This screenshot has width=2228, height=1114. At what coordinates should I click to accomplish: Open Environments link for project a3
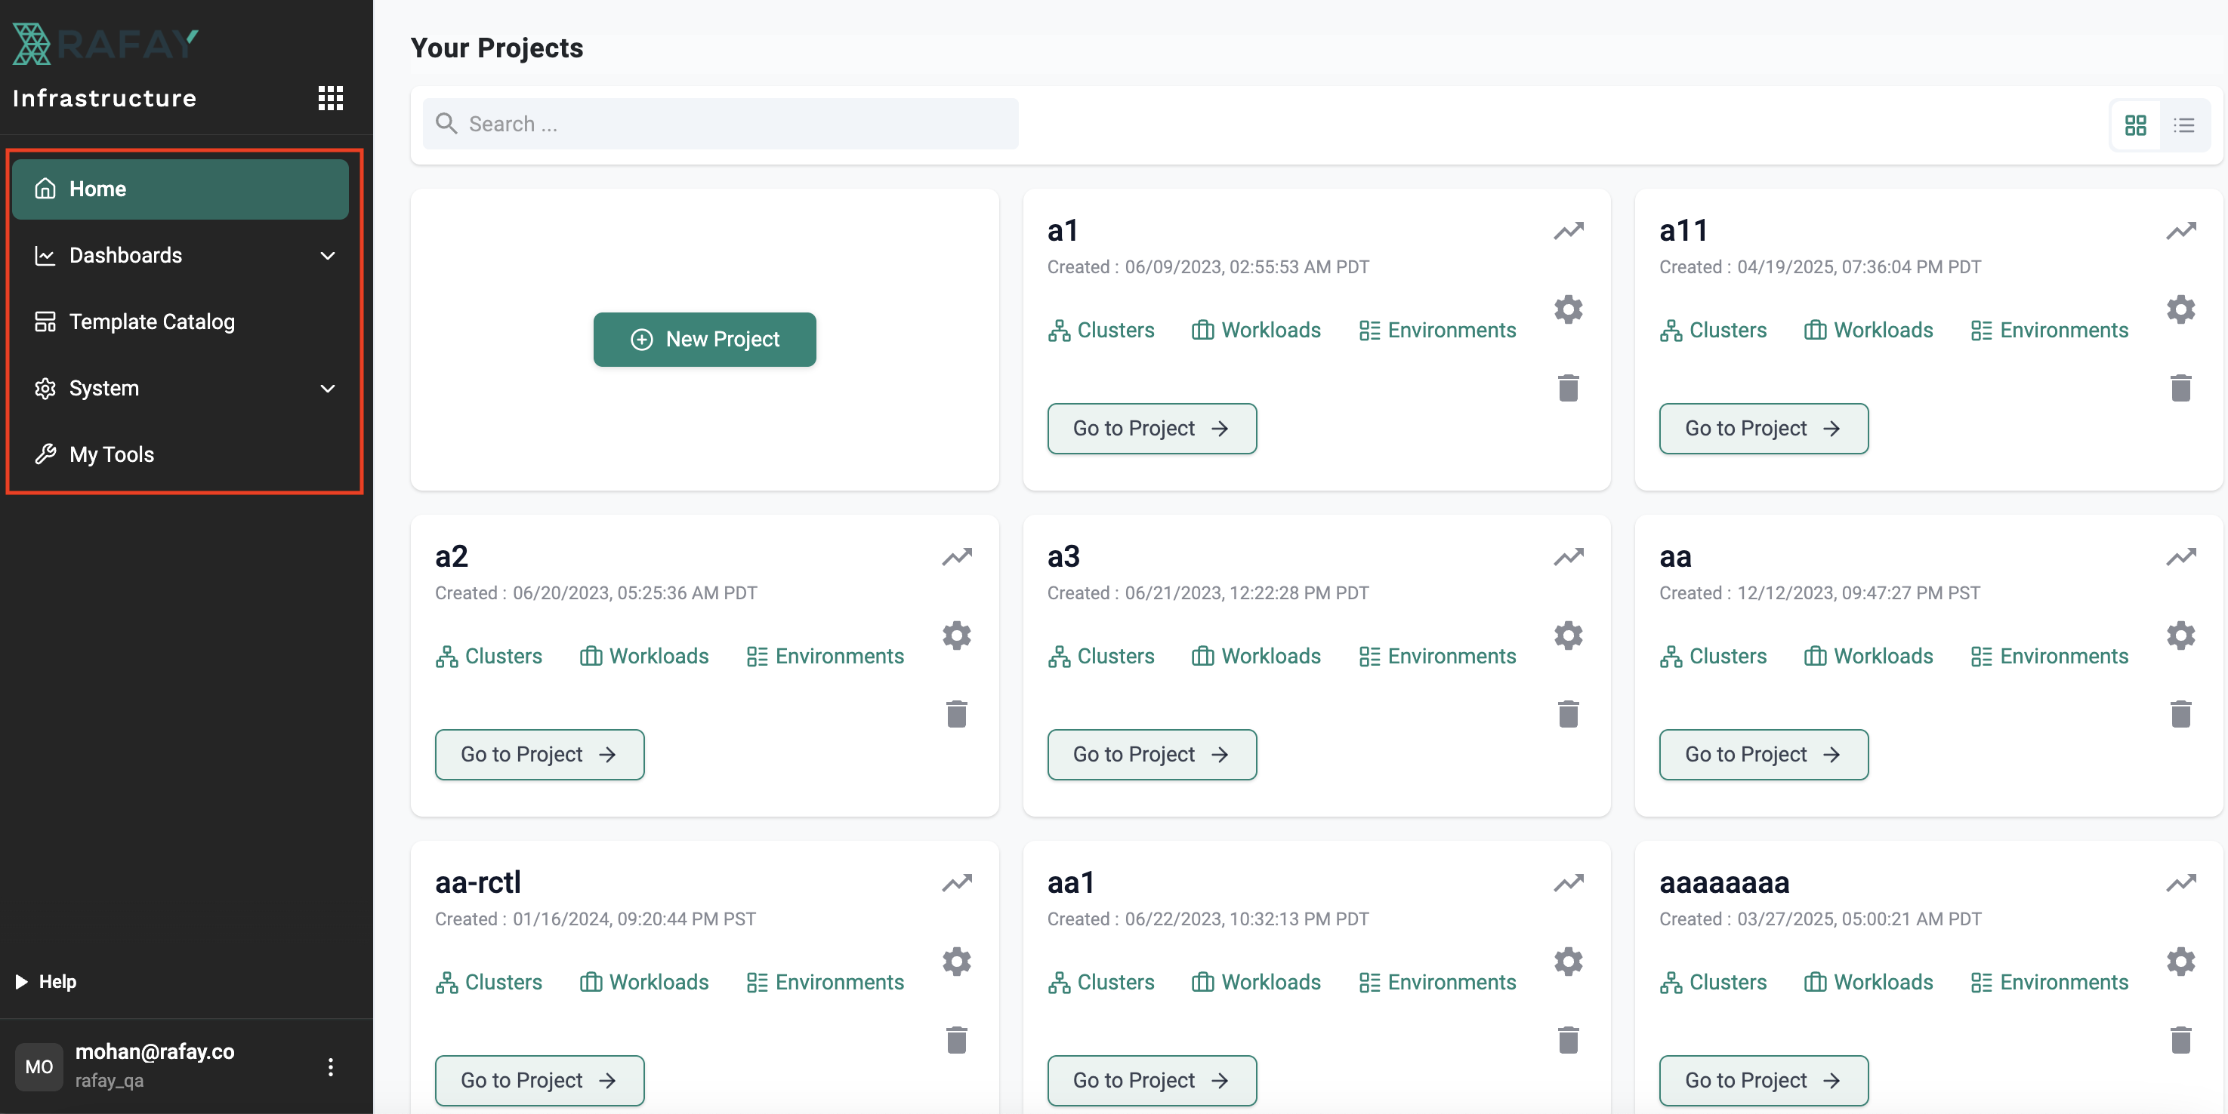(1436, 656)
